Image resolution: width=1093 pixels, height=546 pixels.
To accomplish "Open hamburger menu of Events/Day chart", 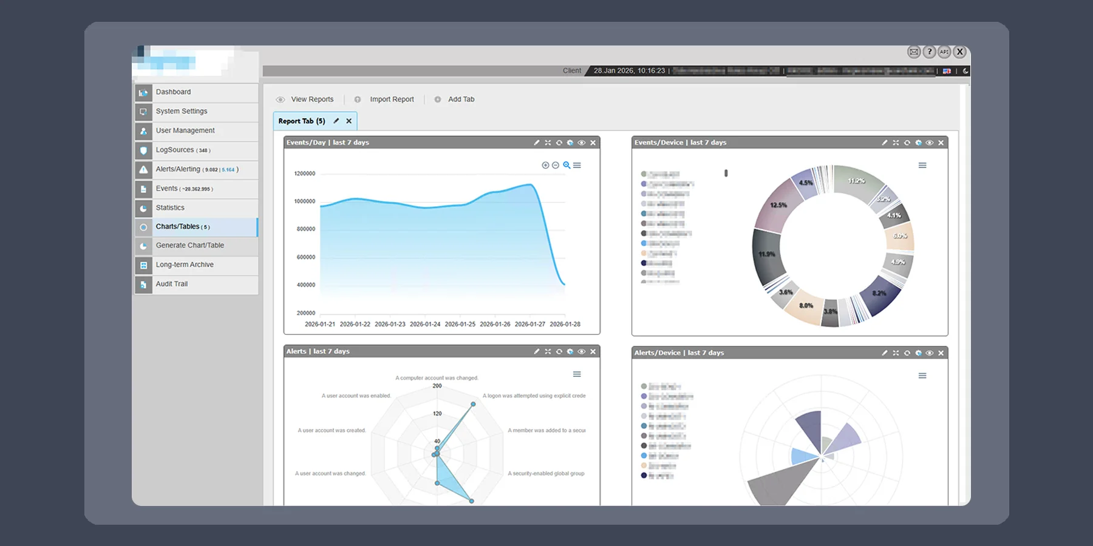I will coord(577,165).
